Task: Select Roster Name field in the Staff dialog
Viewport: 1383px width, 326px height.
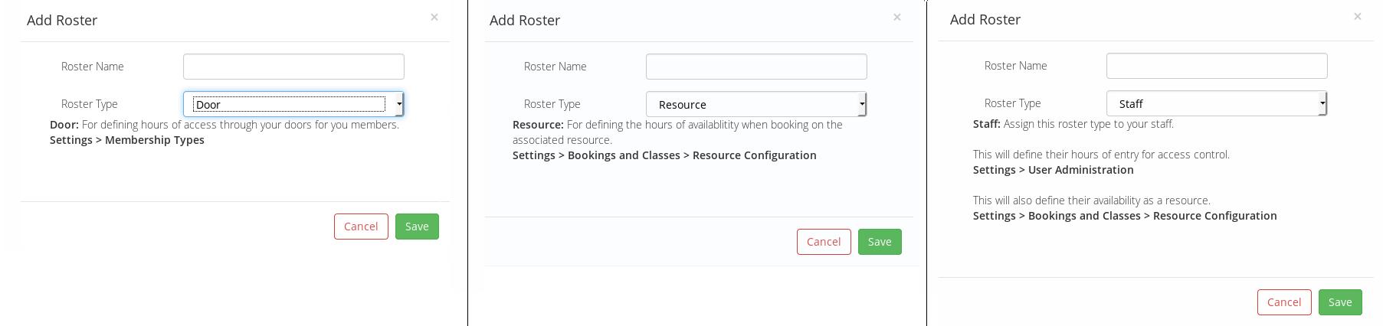Action: 1217,66
